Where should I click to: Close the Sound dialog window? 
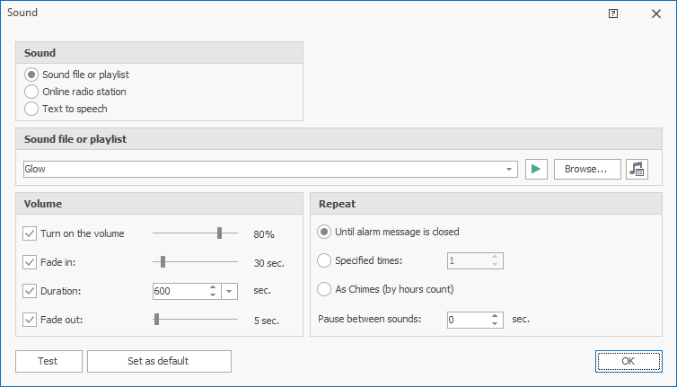(x=656, y=13)
